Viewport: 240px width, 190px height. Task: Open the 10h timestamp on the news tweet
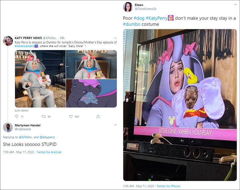coord(62,38)
